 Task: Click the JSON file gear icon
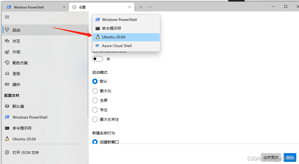tap(7, 152)
